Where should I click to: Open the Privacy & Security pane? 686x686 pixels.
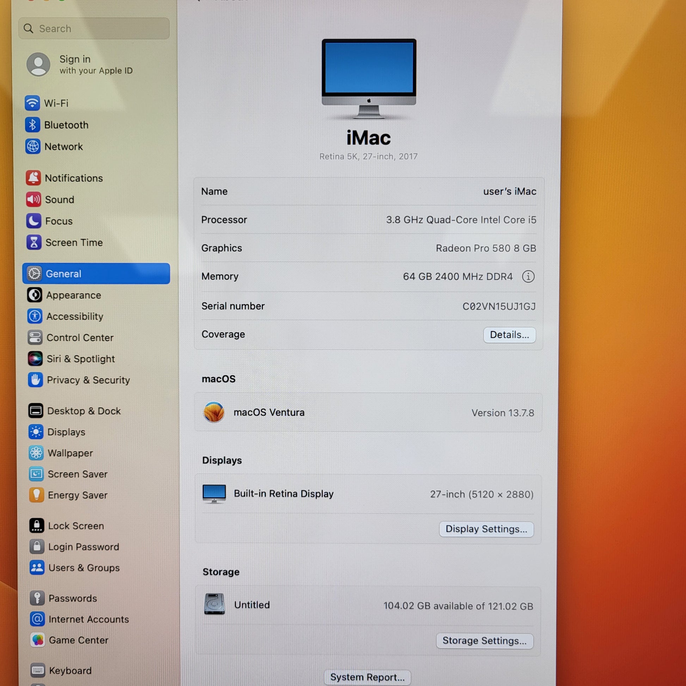88,380
